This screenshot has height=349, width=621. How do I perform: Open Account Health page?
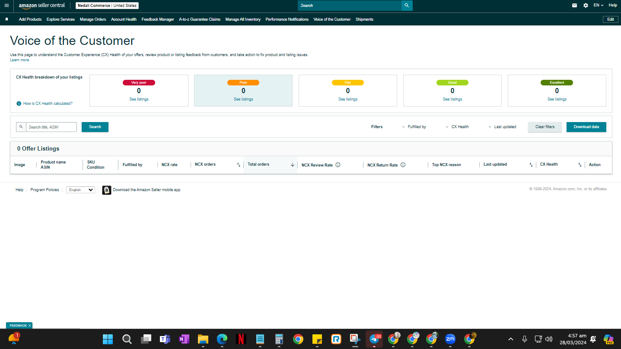pos(124,19)
